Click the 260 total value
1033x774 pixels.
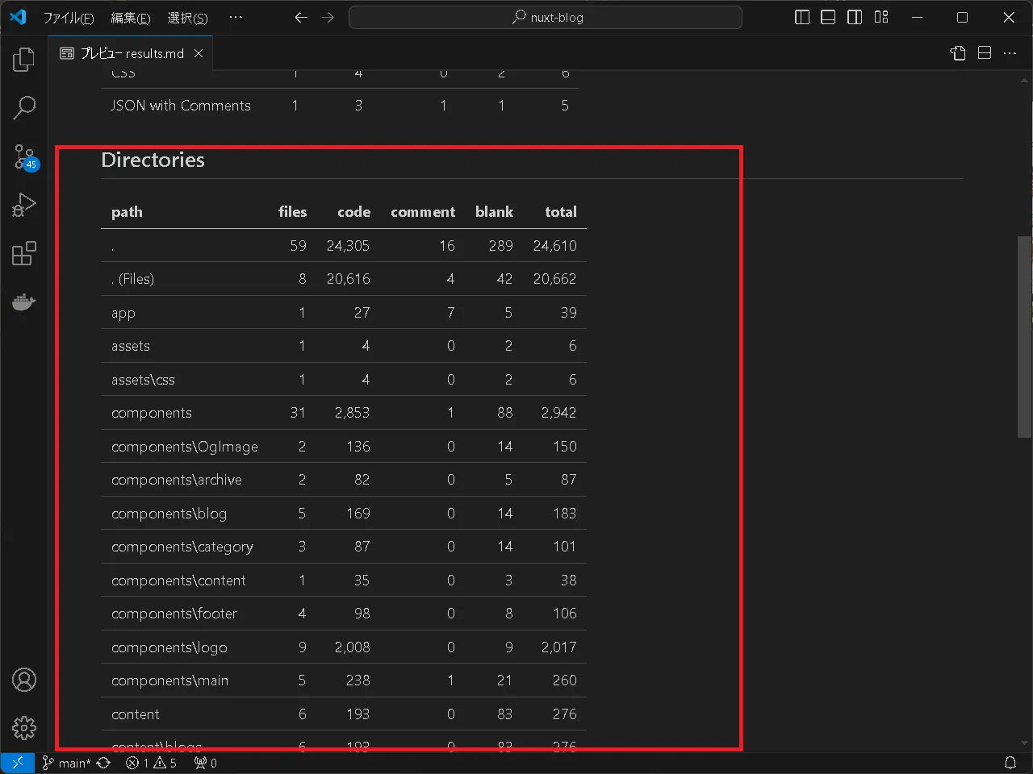coord(564,680)
